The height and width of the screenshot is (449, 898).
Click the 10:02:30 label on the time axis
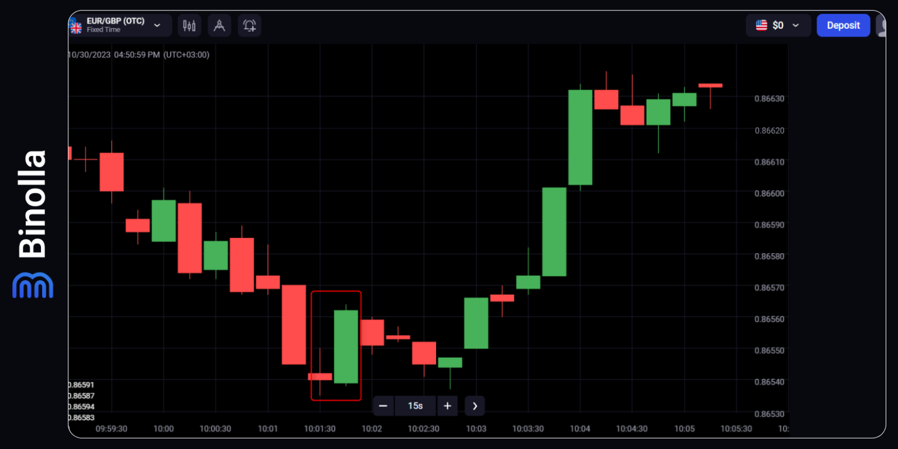pyautogui.click(x=424, y=429)
